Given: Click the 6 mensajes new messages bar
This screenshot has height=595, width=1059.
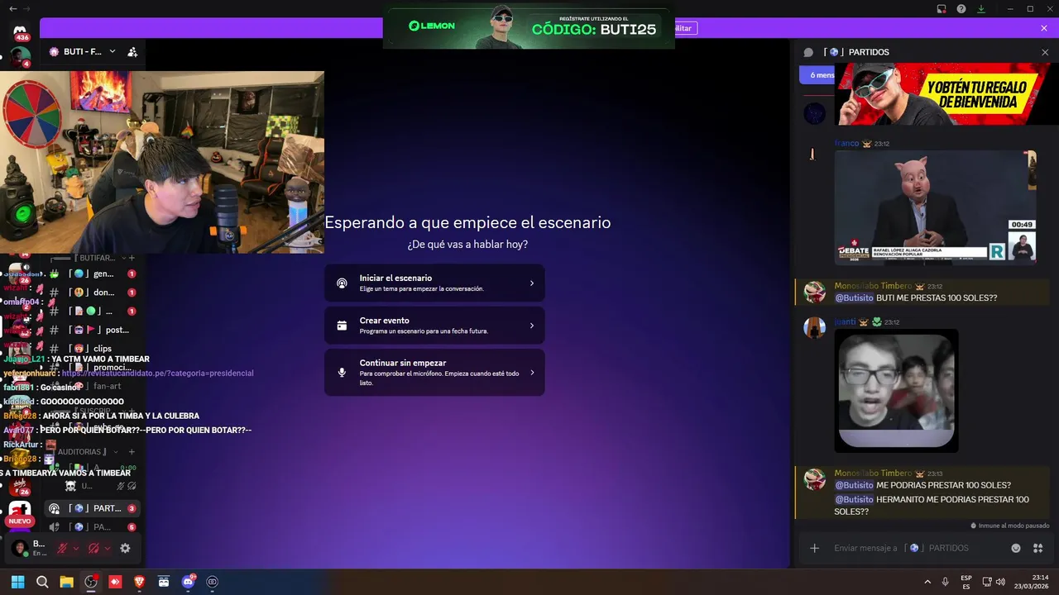Looking at the screenshot, I should coord(817,75).
